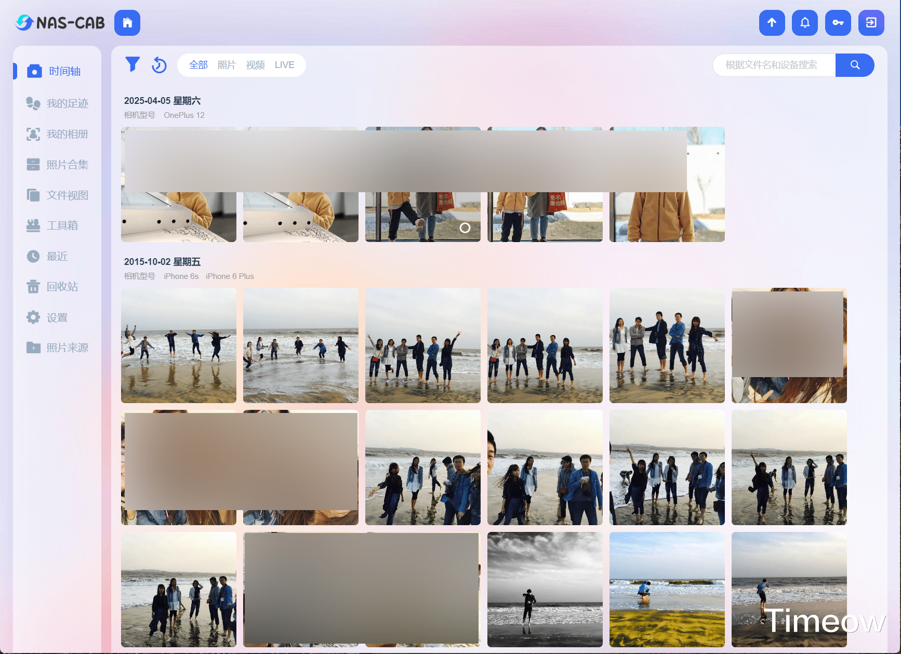Open 我的足迹 in the sidebar
The image size is (901, 654).
click(57, 103)
